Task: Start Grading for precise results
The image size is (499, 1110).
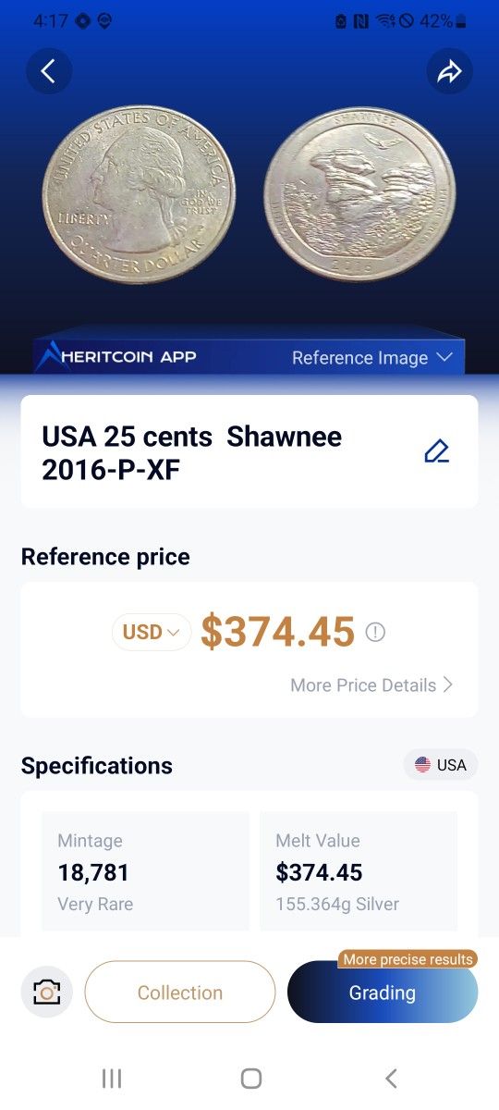Action: tap(383, 992)
